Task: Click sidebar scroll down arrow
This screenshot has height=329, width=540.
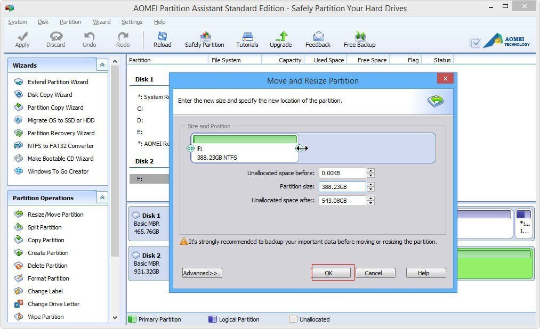Action: coord(115,318)
